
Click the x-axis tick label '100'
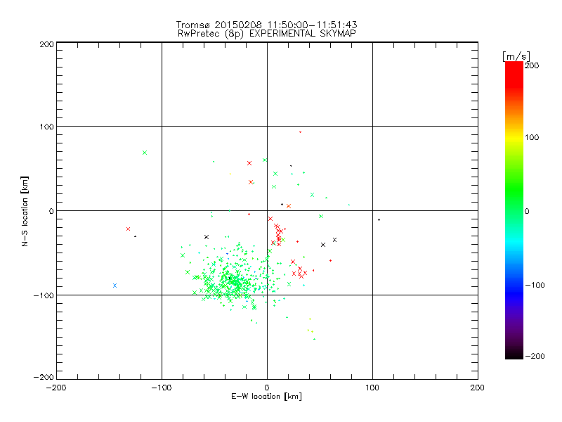click(372, 388)
